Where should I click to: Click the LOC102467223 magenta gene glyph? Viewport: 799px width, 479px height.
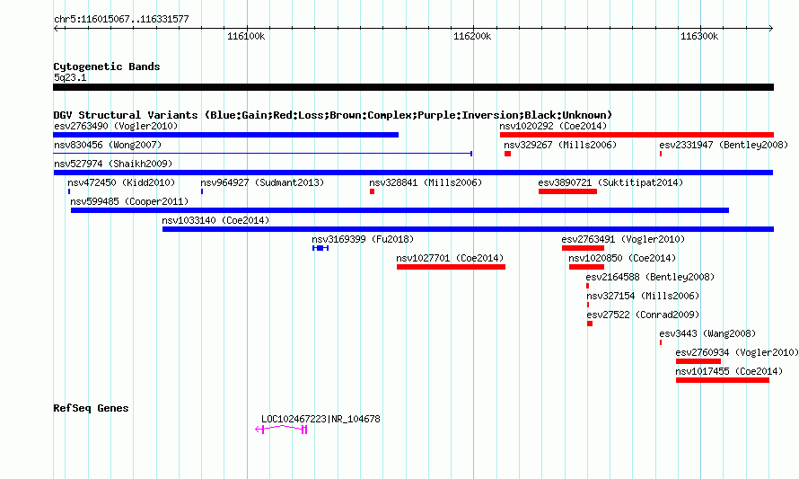click(281, 430)
